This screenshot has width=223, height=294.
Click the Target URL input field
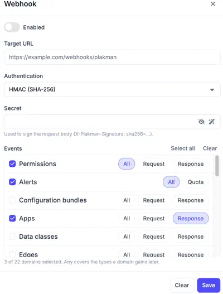click(112, 57)
